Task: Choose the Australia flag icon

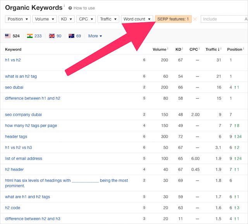Action: 71,36
